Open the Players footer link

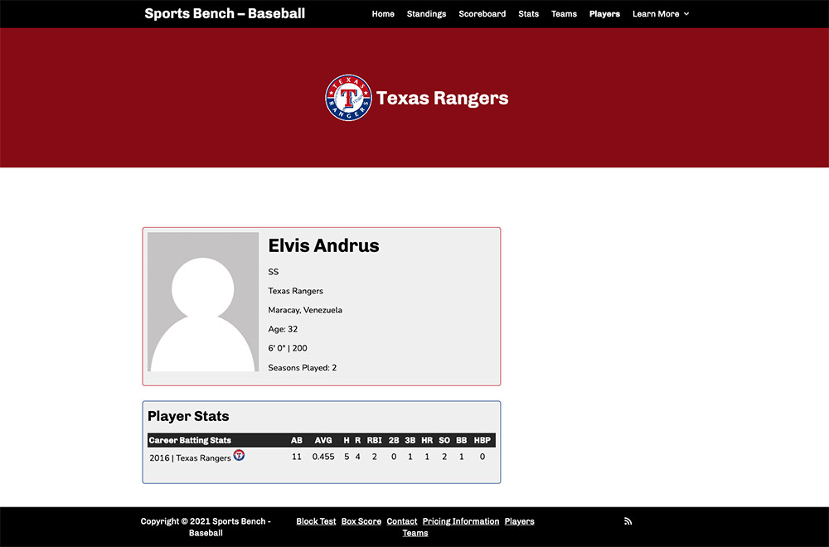click(519, 521)
